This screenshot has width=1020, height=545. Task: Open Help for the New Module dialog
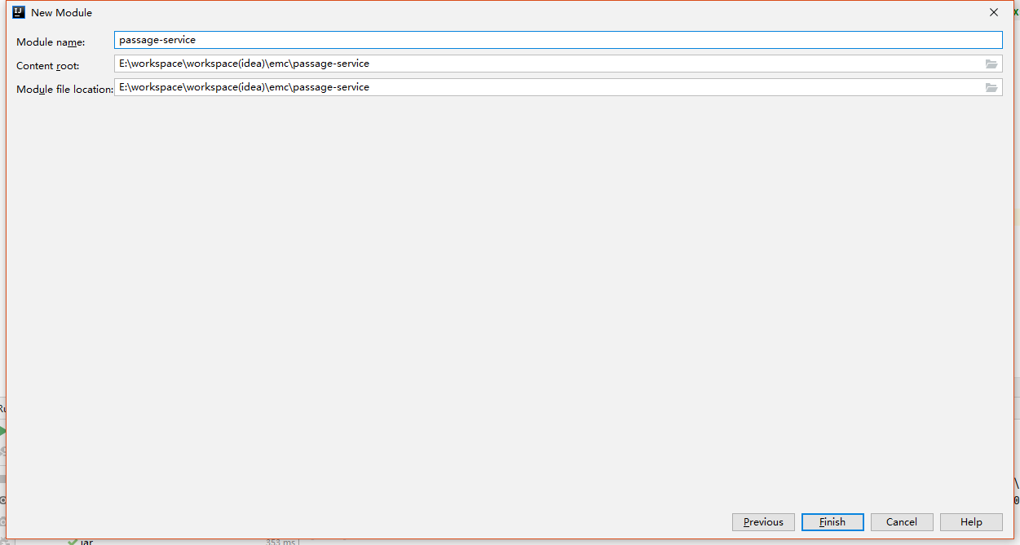970,522
